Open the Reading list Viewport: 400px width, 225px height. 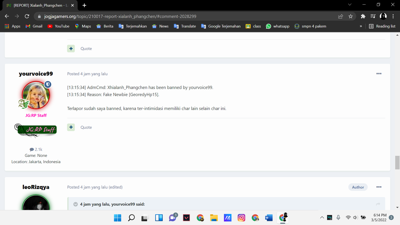pos(382,26)
